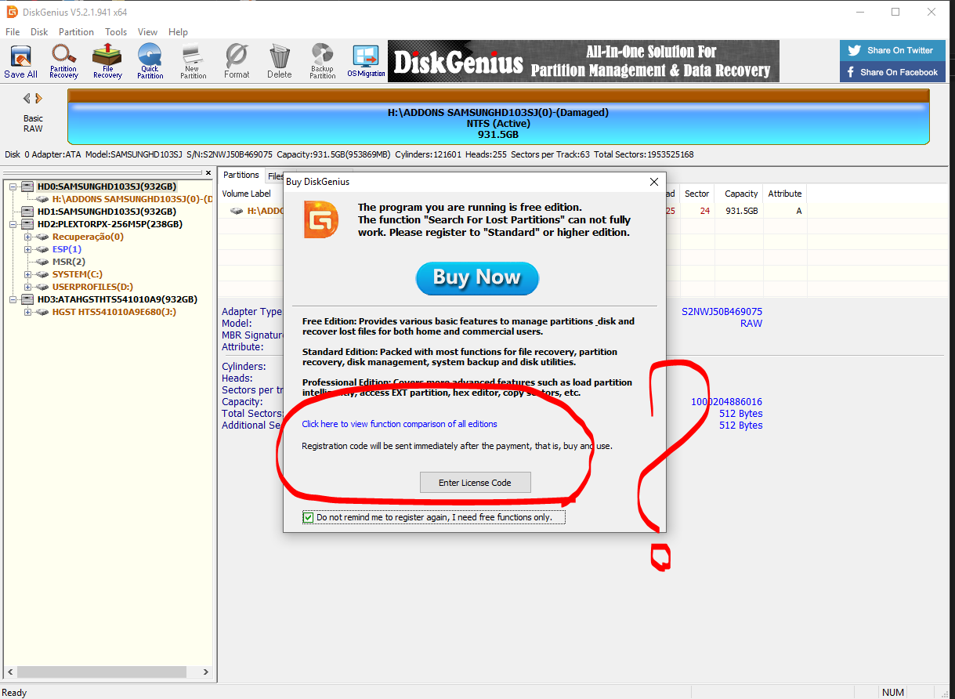Screen dimensions: 955x699
Task: Click the Format toolbar icon
Action: 237,62
